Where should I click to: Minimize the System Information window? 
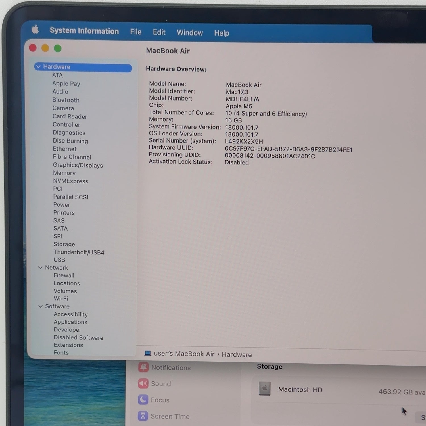coord(45,48)
